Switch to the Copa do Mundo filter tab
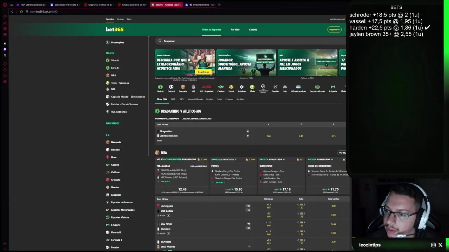 (x=195, y=99)
